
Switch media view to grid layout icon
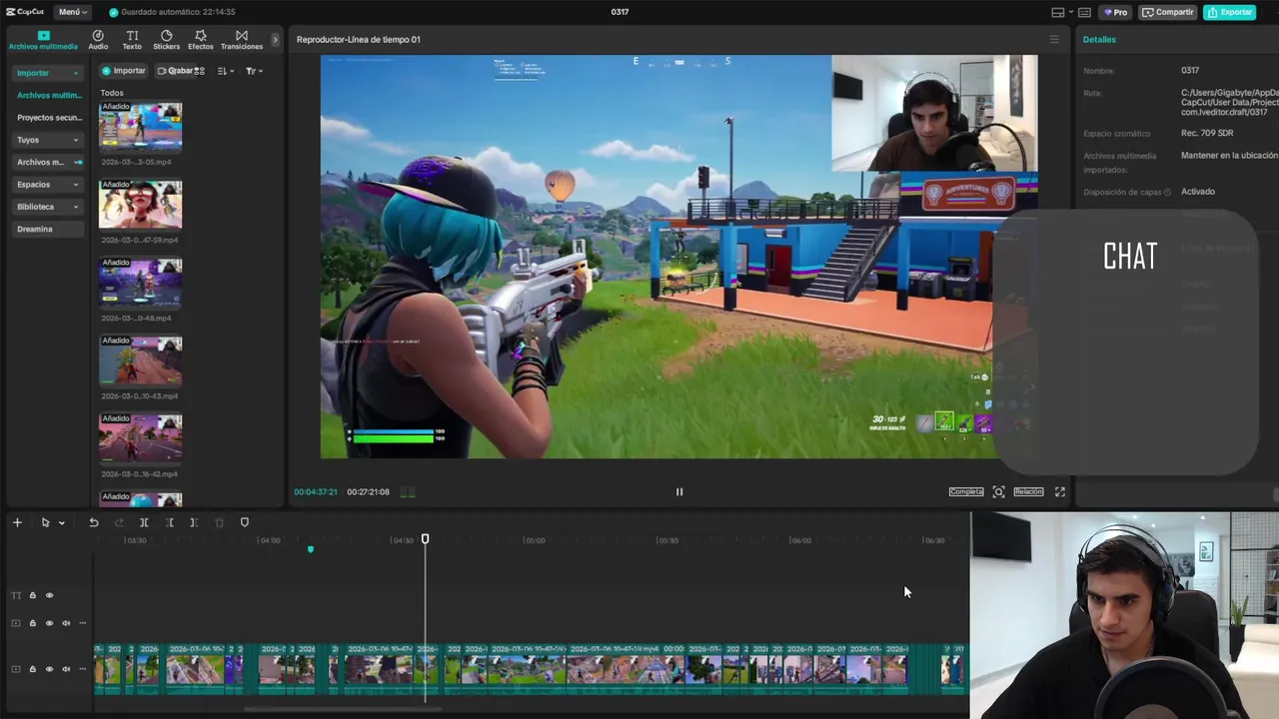point(200,71)
